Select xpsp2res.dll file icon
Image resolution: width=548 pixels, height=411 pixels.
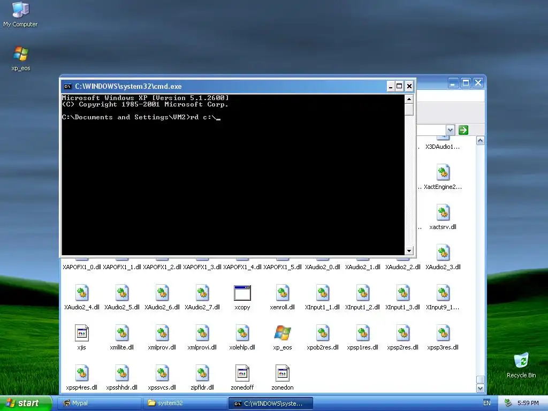tap(403, 333)
